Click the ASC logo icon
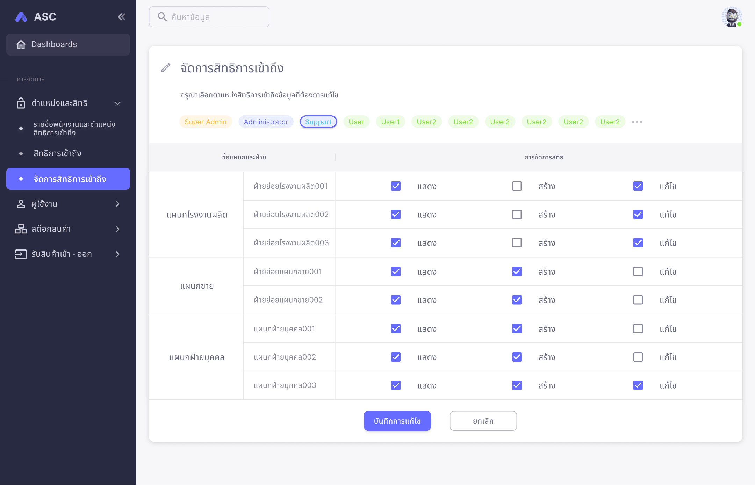This screenshot has width=755, height=485. tap(21, 17)
